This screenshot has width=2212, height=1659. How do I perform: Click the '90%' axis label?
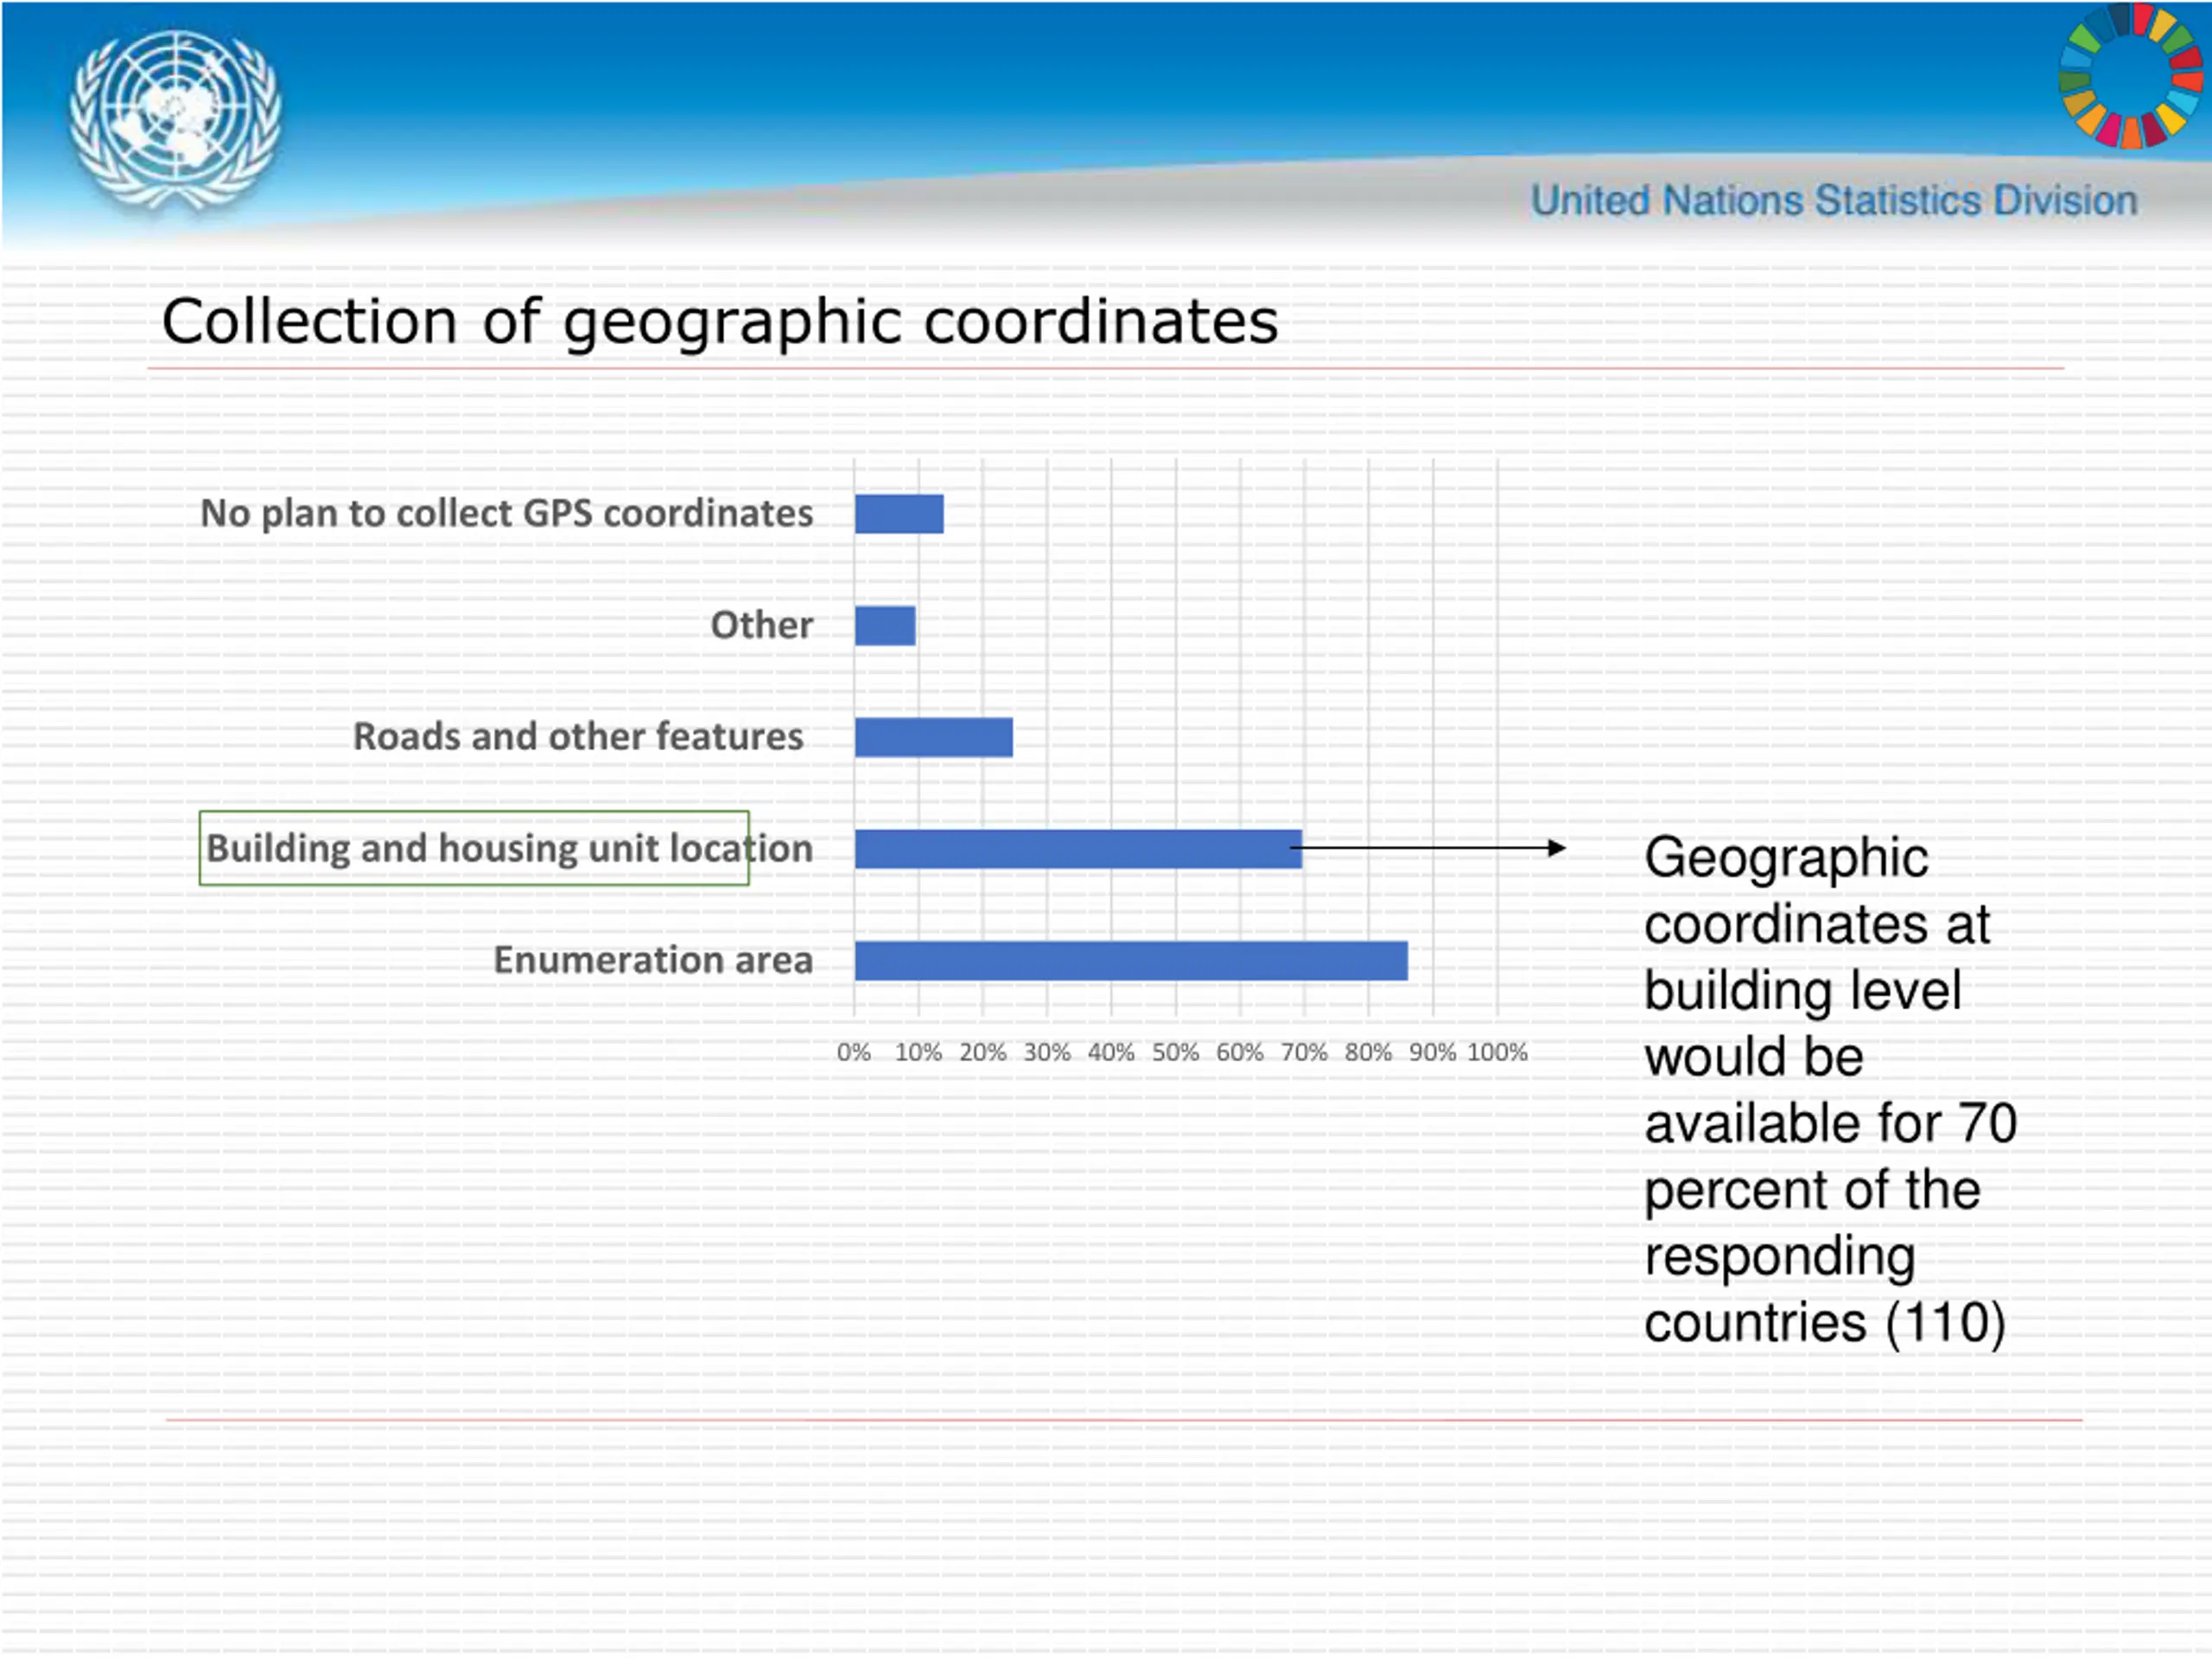tap(1432, 1053)
